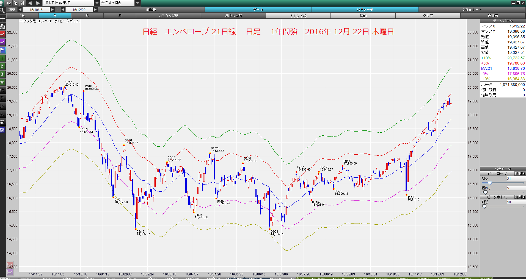Viewport: 526px width, 279px height.
Task: Reset エンベロープ with 初期値 button
Action: click(x=520, y=174)
